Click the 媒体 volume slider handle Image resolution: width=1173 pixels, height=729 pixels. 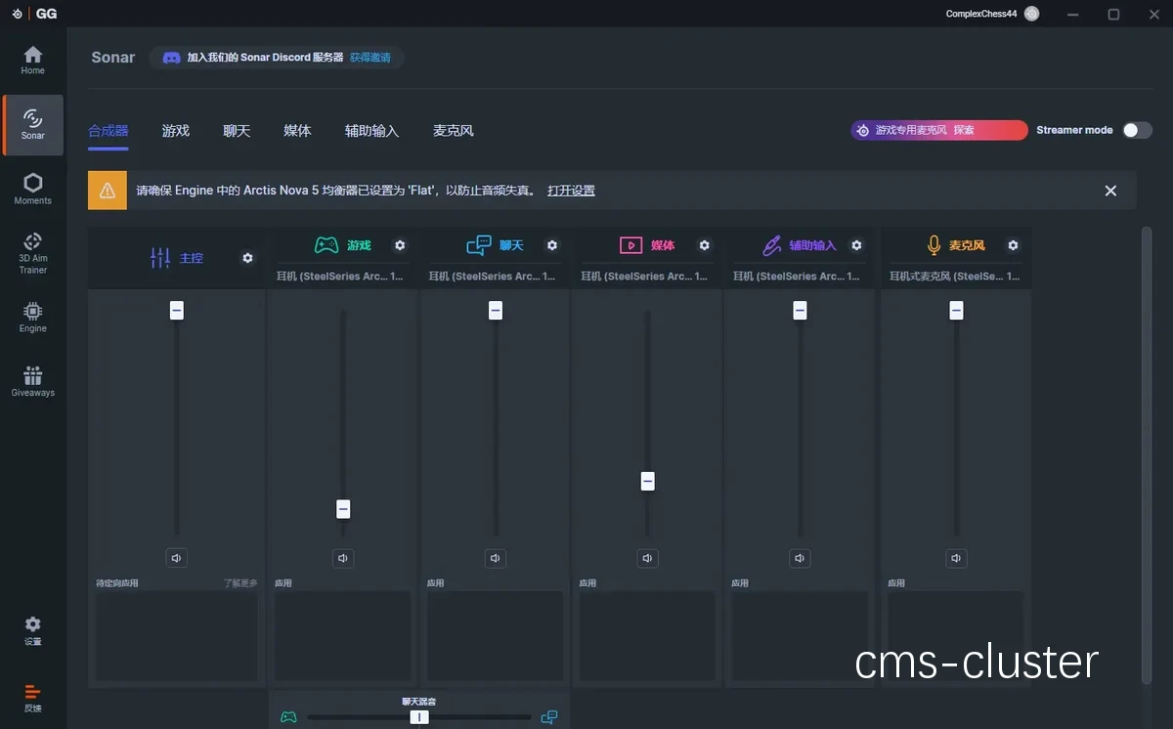point(648,481)
